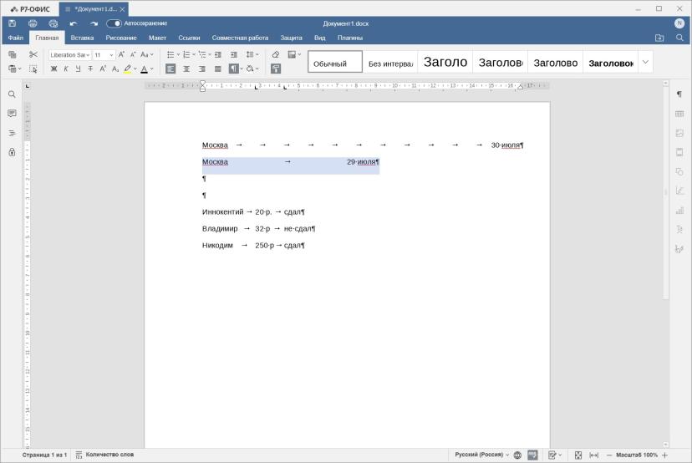The image size is (692, 463).
Task: Click the globe document language icon
Action: [x=517, y=455]
